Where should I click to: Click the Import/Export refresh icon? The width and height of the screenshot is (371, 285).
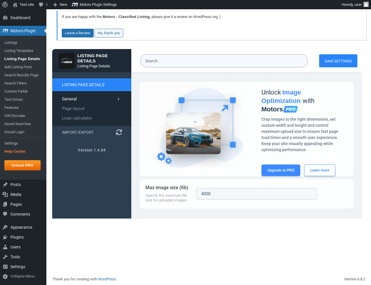coord(119,132)
